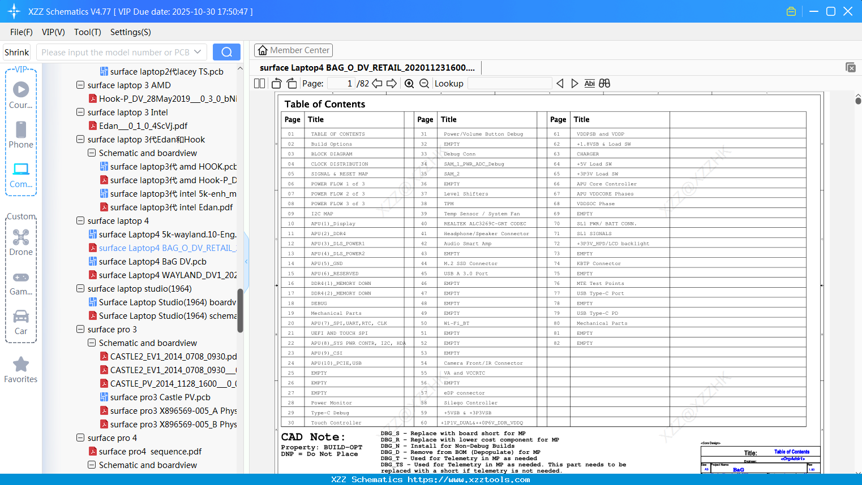Screen dimensions: 862x485
Task: Click the yellow VIP shop icon in title bar
Action: click(x=791, y=11)
